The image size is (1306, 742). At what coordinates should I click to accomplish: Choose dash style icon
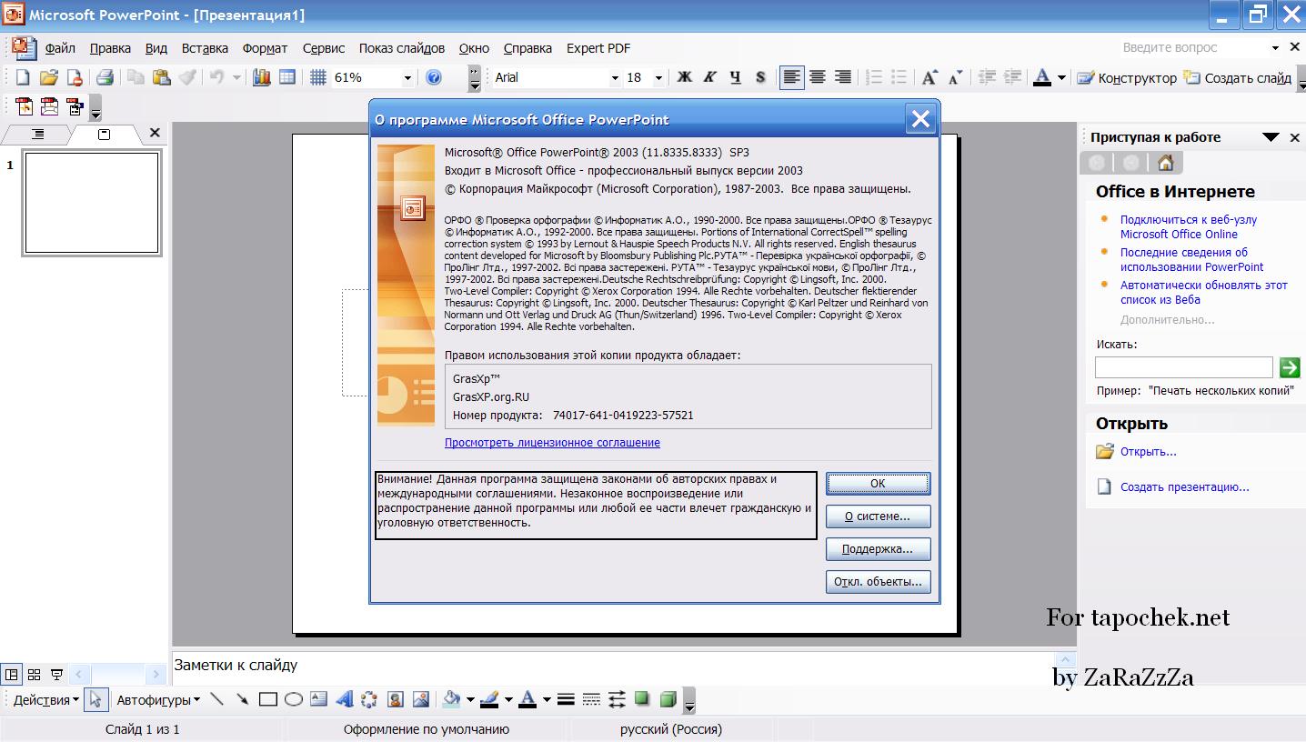pyautogui.click(x=591, y=699)
